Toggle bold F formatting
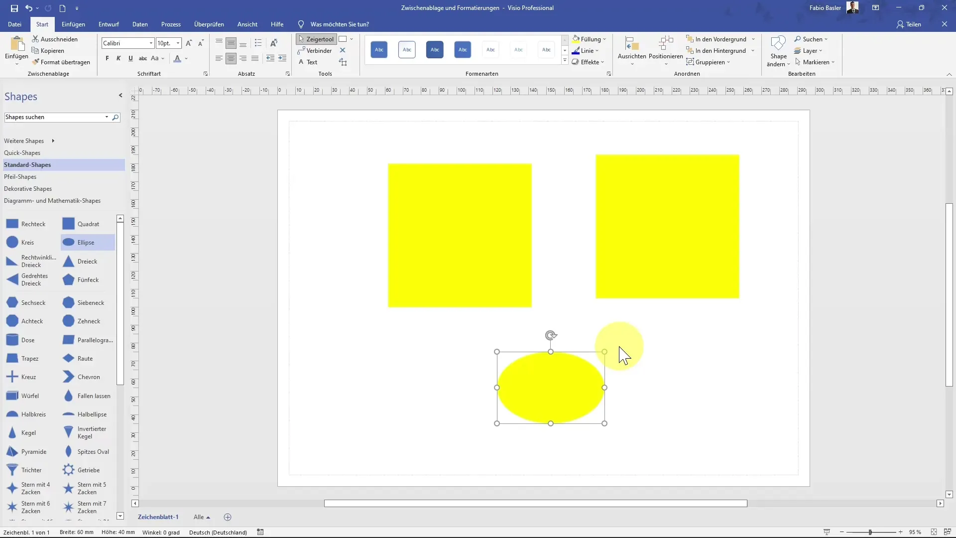 coord(107,58)
